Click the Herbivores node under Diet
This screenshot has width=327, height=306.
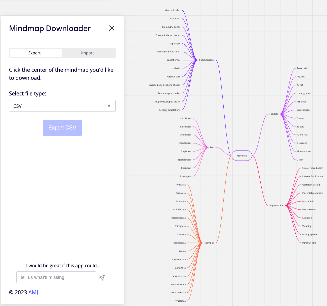(186, 118)
